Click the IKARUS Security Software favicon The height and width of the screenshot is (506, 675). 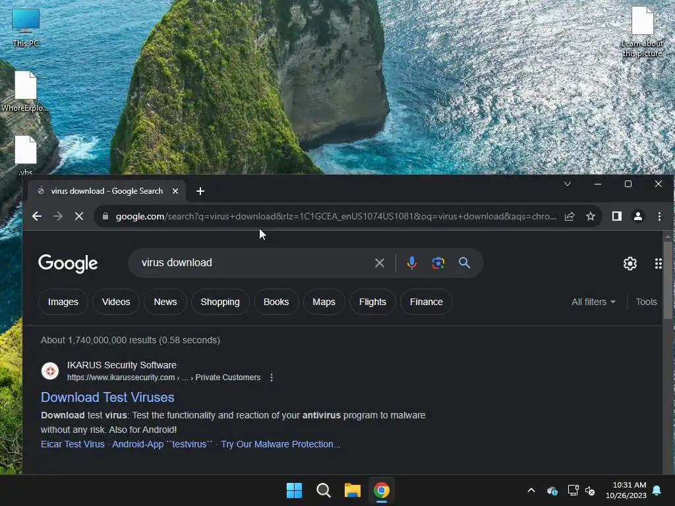50,371
